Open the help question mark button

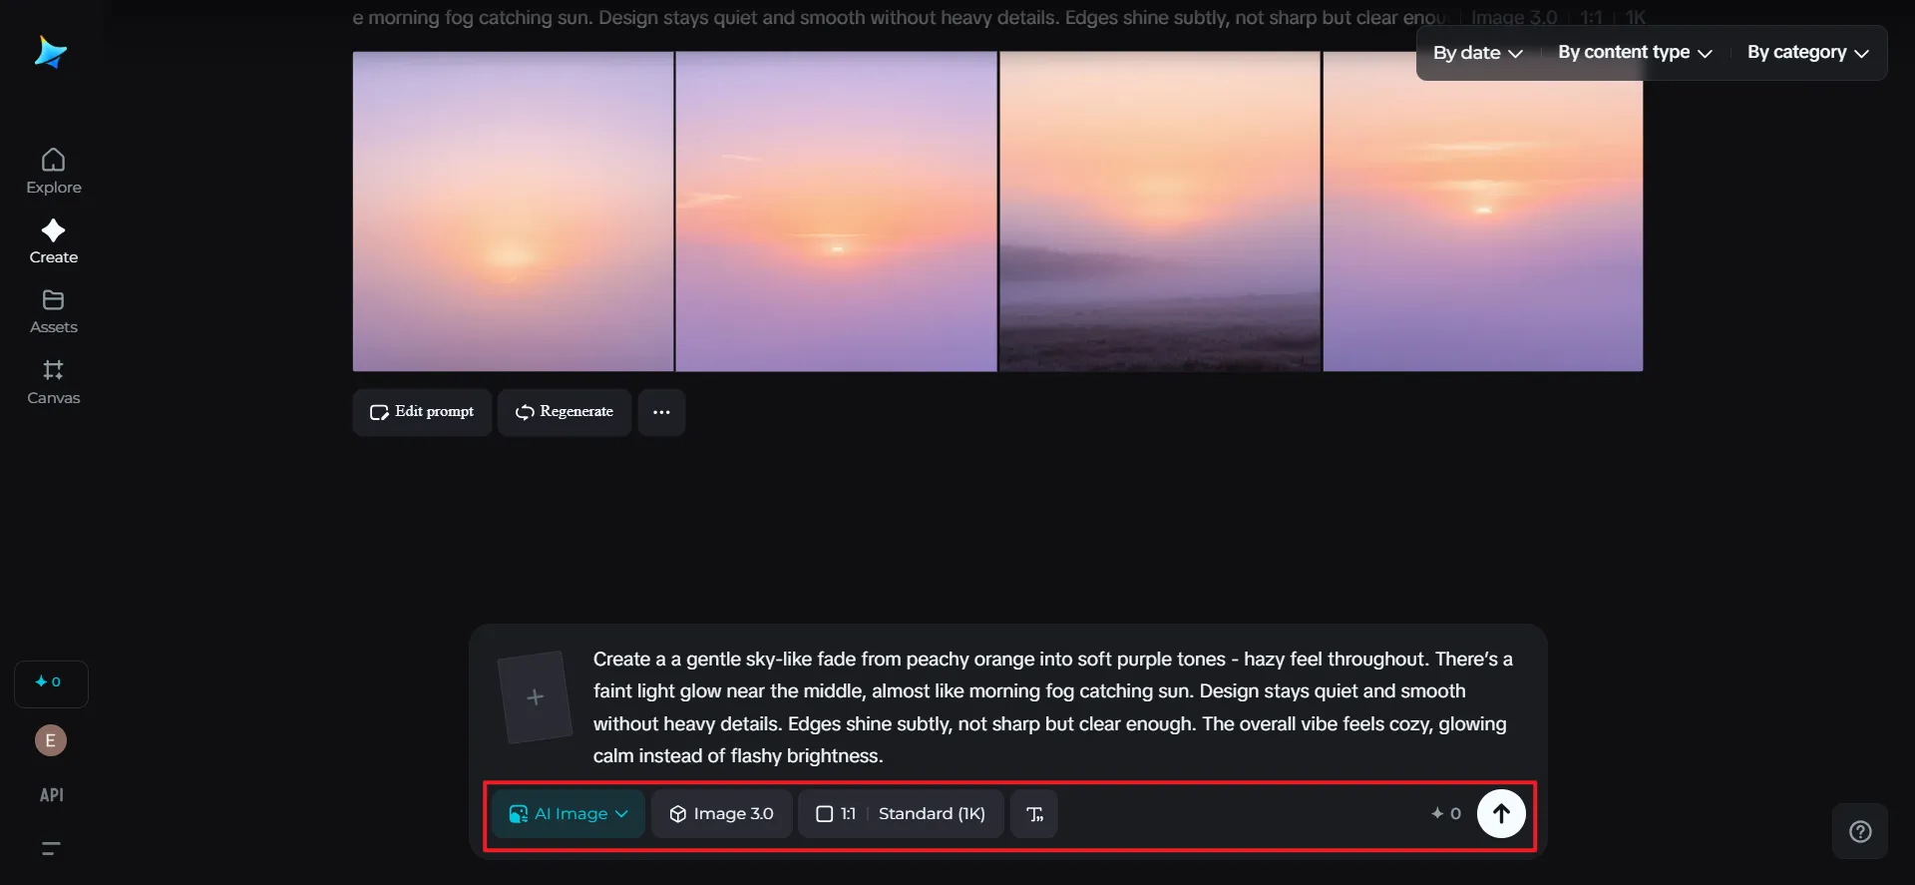tap(1860, 831)
